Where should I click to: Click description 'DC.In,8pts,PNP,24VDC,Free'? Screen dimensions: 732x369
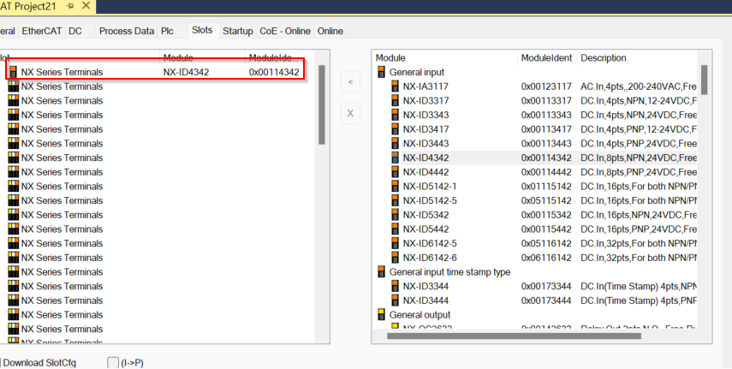(x=639, y=172)
